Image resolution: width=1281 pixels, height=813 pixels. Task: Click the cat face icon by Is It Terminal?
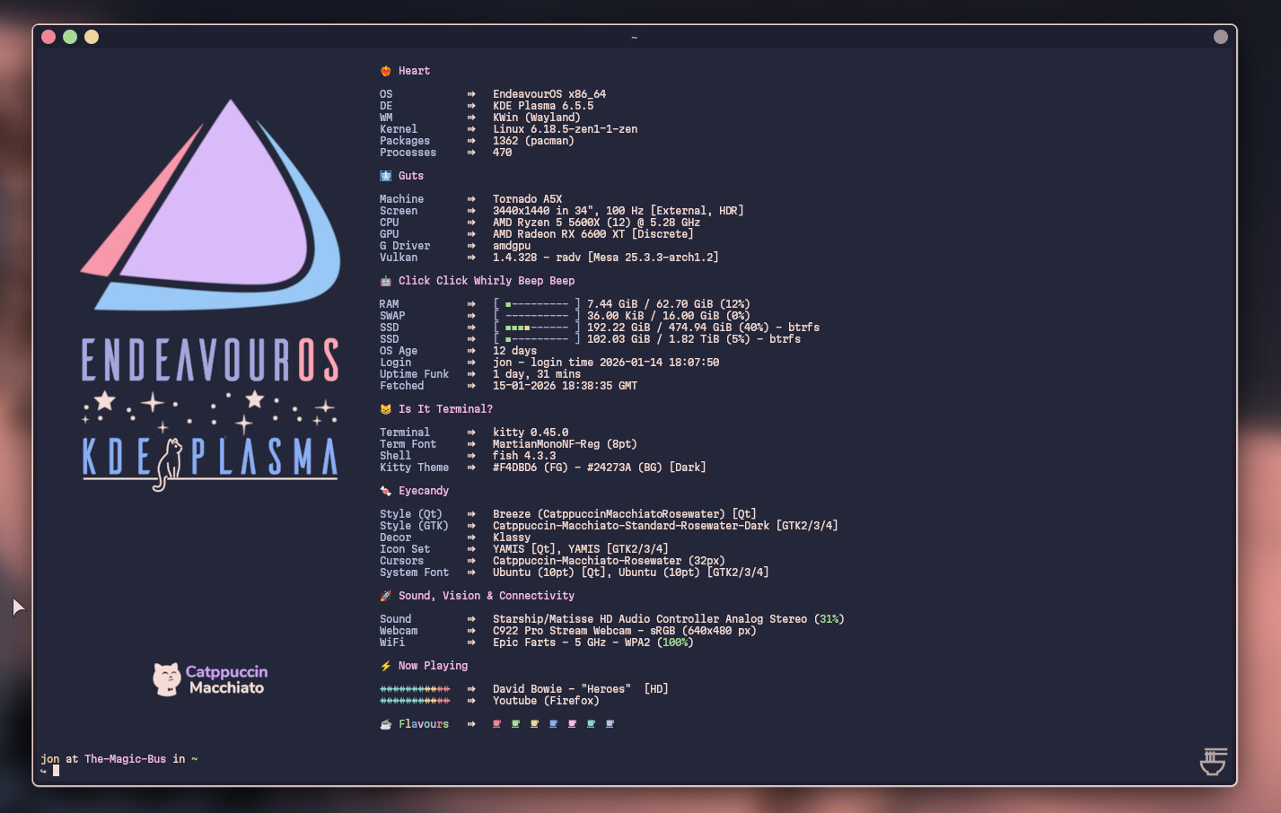coord(385,409)
